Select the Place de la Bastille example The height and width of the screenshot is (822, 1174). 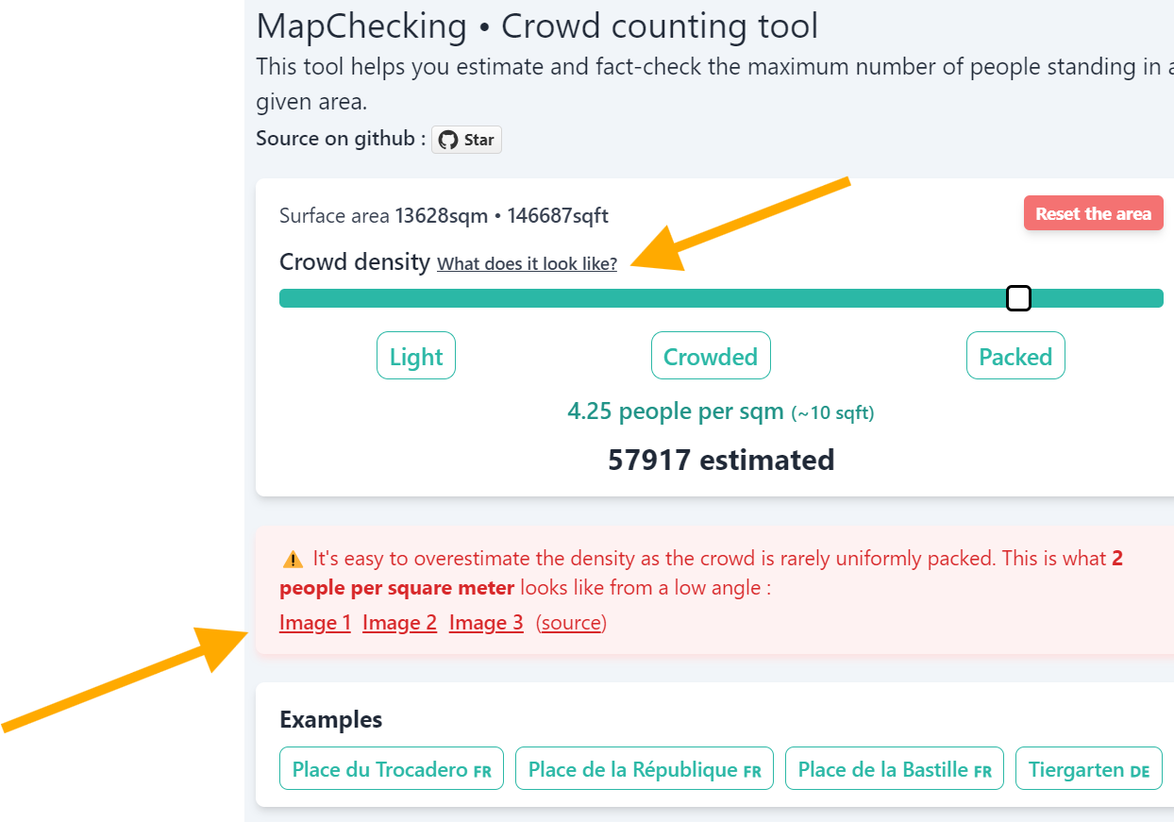(895, 768)
